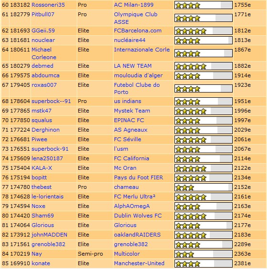The height and width of the screenshot is (269, 267).
Task: Click FC California's star progress bar
Action: (x=204, y=158)
